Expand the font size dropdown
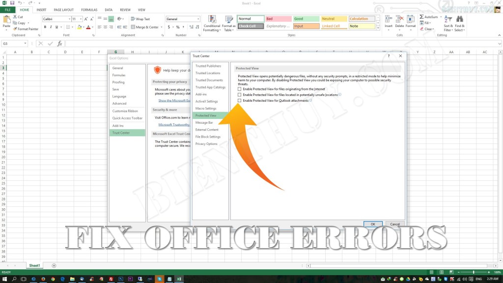 pyautogui.click(x=81, y=18)
